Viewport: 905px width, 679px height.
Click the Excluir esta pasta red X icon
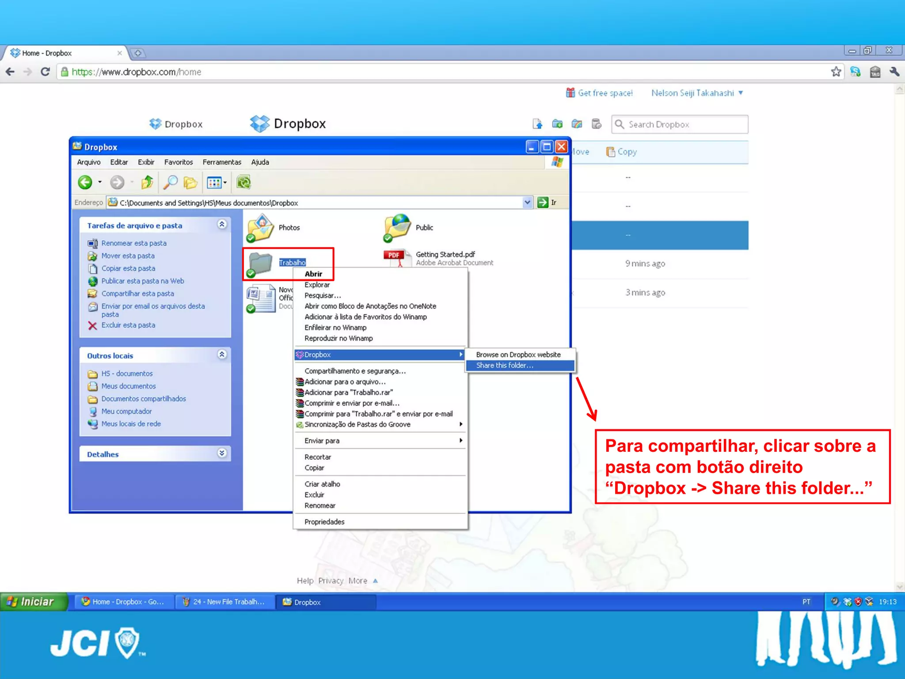(x=92, y=326)
